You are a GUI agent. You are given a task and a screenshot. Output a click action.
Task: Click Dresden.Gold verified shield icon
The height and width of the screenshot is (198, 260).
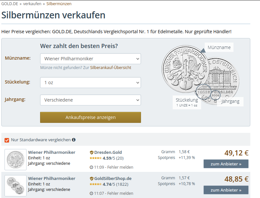click(x=92, y=153)
